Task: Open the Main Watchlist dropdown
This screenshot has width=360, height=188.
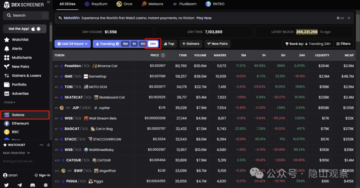Action: pyautogui.click(x=16, y=153)
